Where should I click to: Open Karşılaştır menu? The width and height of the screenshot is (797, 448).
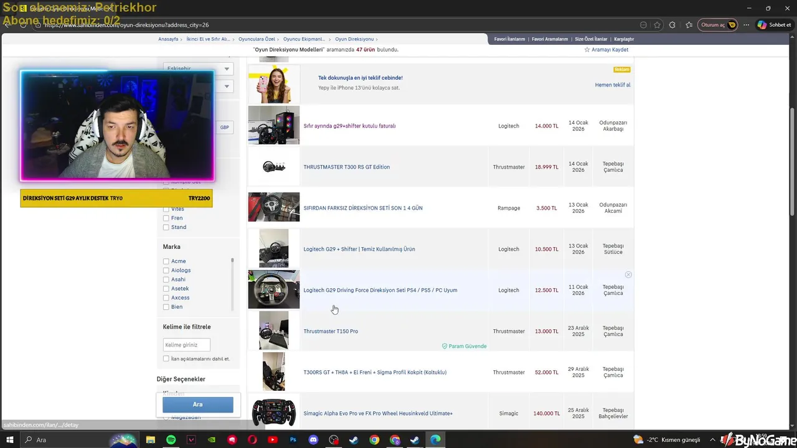[624, 39]
